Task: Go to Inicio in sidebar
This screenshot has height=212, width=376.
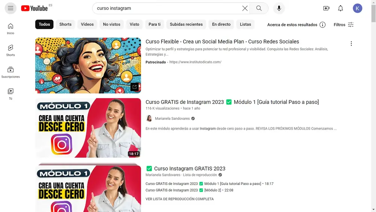Action: 11,29
